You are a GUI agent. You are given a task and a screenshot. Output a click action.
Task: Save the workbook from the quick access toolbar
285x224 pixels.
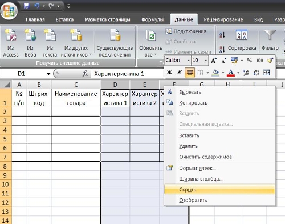(x=26, y=6)
